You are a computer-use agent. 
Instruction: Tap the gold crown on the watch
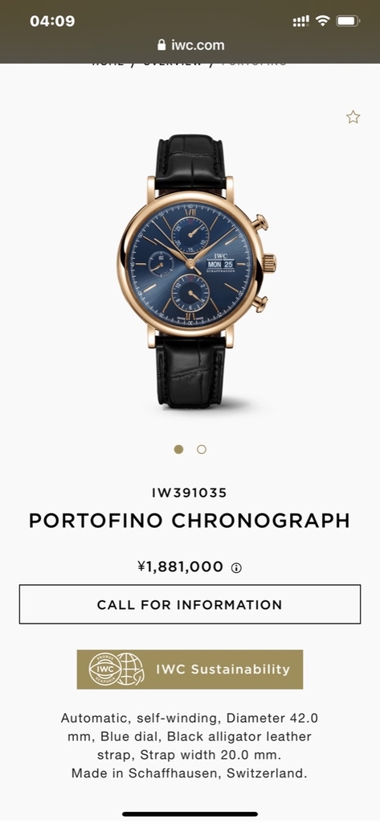(269, 263)
